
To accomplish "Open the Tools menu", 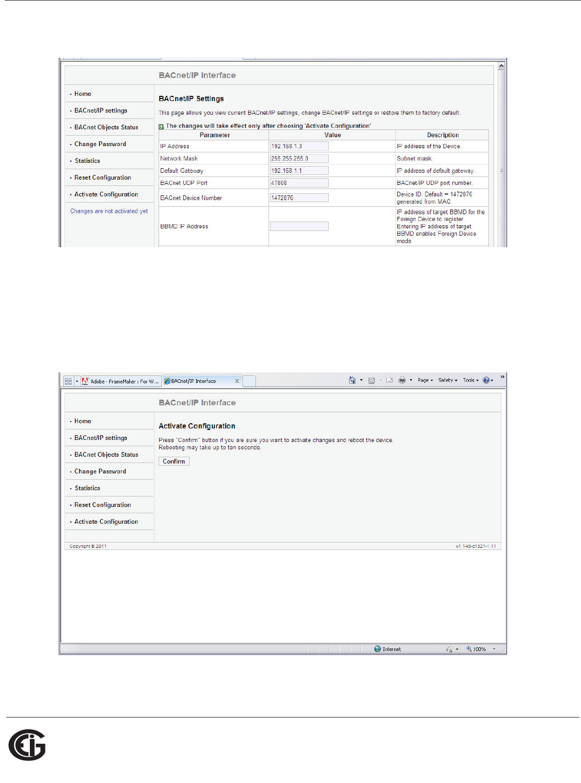I will coord(471,380).
